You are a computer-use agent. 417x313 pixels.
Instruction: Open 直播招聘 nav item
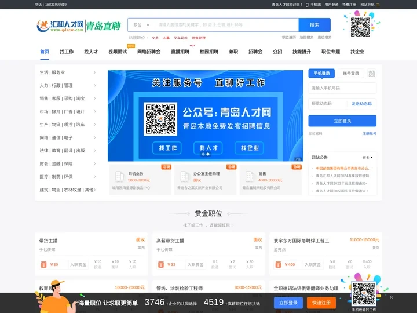[180, 52]
